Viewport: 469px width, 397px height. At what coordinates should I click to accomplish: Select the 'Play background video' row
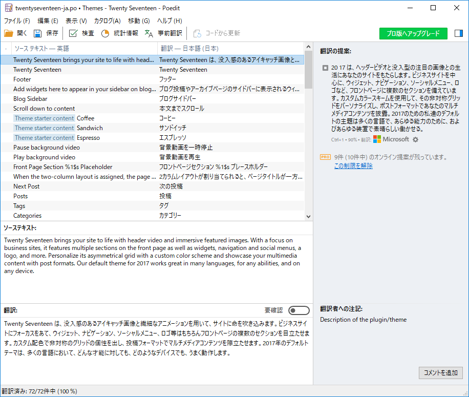153,157
